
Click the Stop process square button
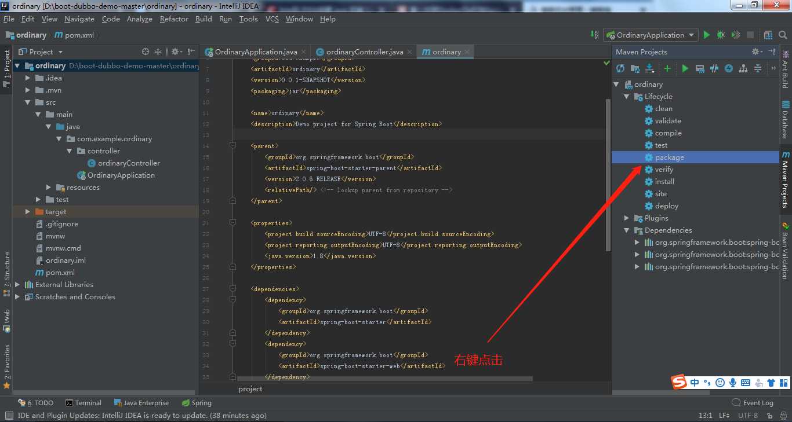pyautogui.click(x=750, y=35)
